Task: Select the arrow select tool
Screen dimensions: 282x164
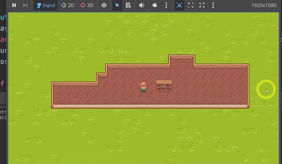Action: pyautogui.click(x=117, y=5)
